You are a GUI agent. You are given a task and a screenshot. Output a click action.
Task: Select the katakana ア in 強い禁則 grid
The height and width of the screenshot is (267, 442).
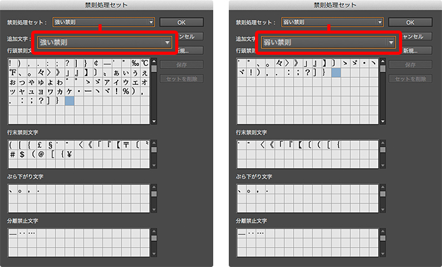coord(107,82)
